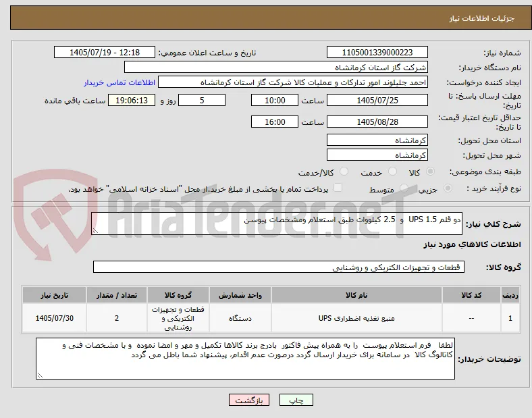Click the نام کالا column header
This screenshot has height=418, width=532.
356,295
